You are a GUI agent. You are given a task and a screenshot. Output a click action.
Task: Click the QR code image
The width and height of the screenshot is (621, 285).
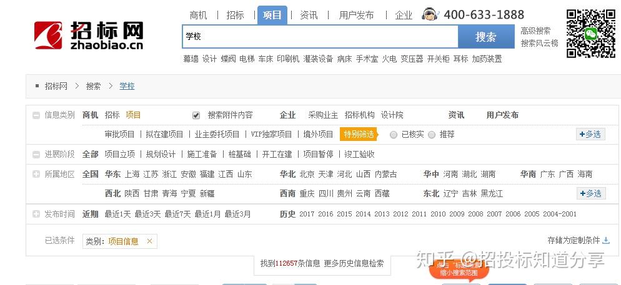coord(591,33)
